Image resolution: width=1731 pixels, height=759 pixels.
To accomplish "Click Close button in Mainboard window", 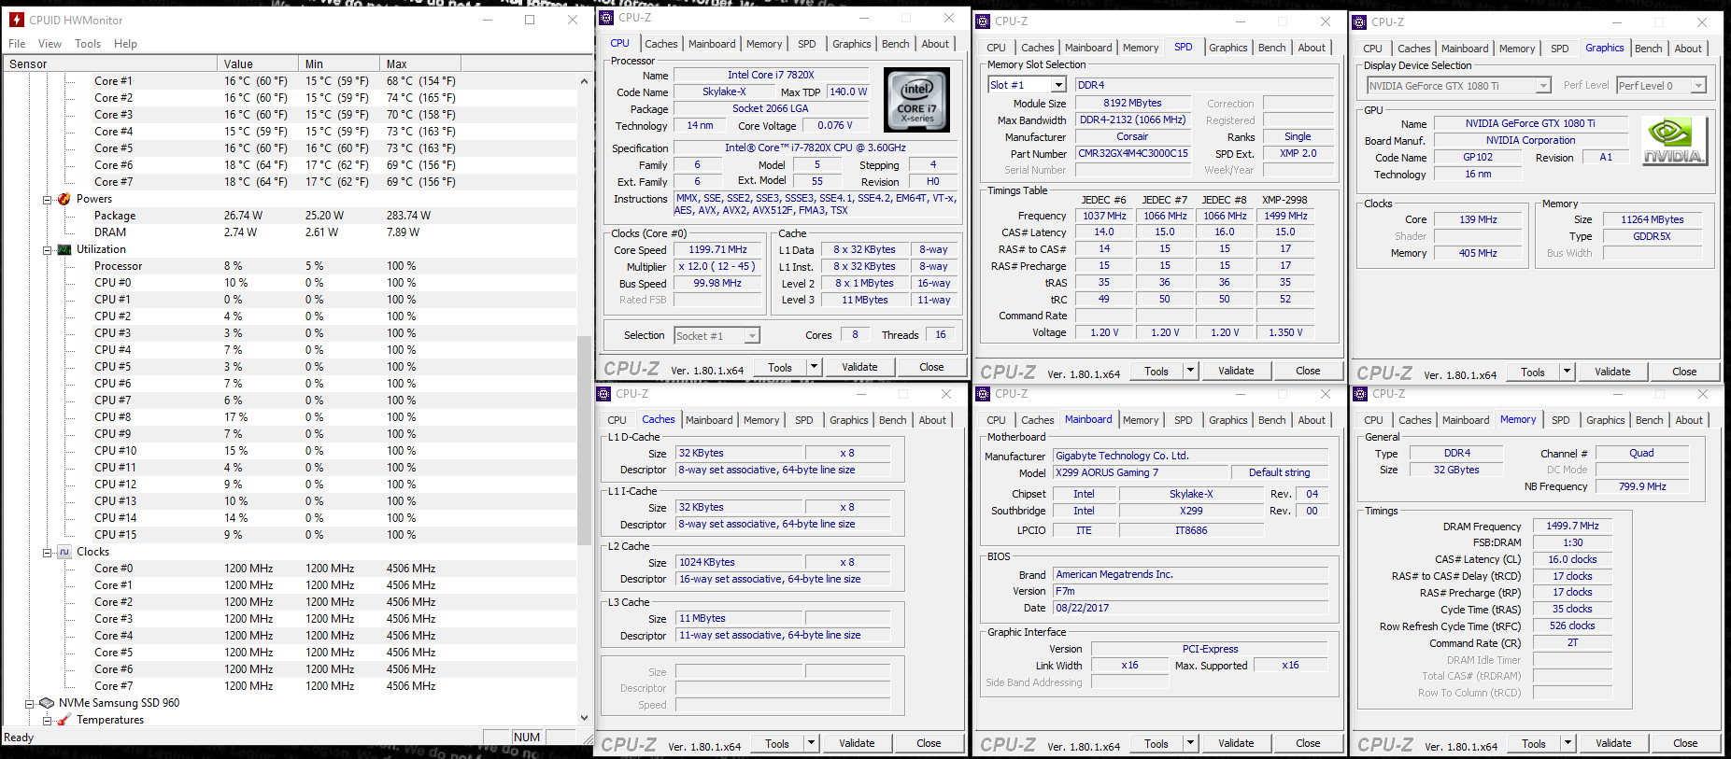I will [x=1308, y=743].
